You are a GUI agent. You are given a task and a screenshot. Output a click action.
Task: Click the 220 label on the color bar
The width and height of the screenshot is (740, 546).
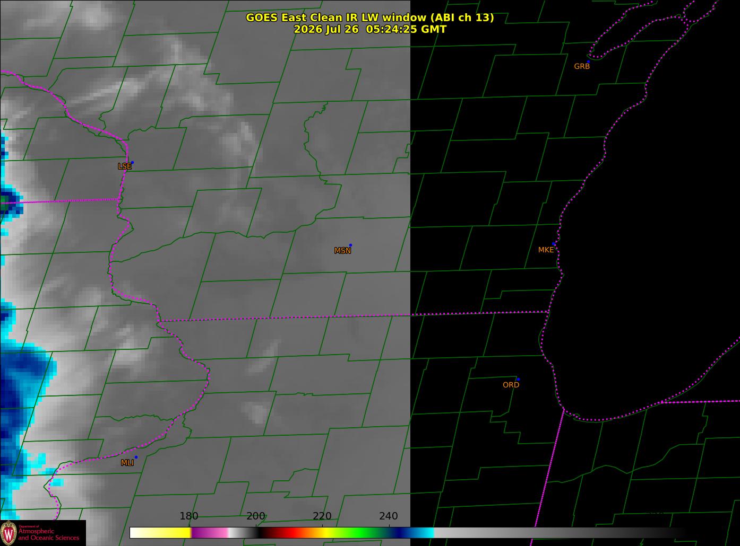pos(322,516)
